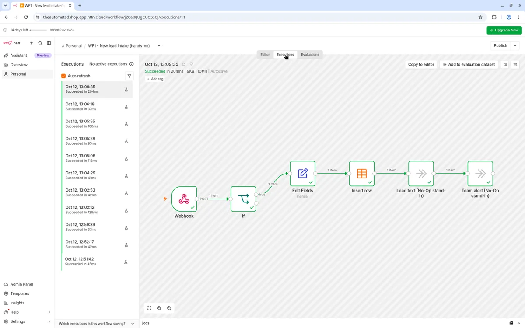Select execution Oct 12, 13:05:28
The height and width of the screenshot is (328, 525).
(97, 141)
